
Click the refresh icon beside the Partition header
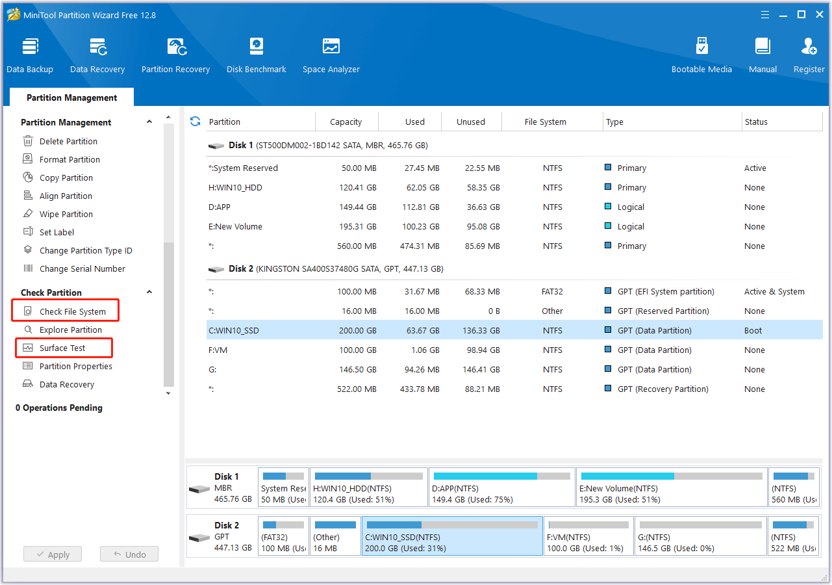[x=195, y=122]
